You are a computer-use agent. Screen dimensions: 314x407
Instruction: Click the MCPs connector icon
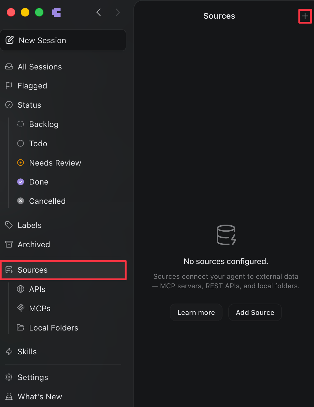point(20,308)
